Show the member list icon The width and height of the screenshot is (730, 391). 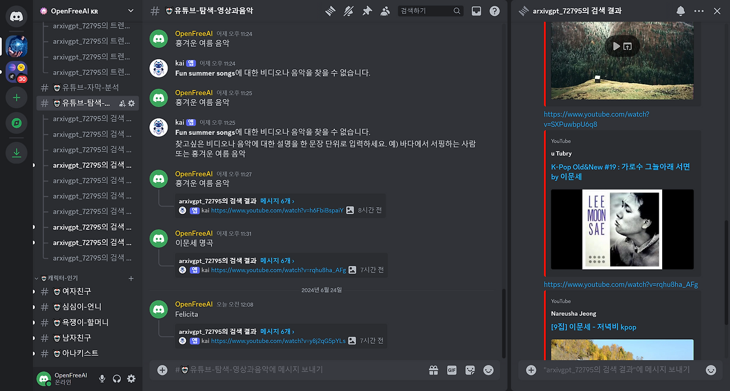(385, 11)
